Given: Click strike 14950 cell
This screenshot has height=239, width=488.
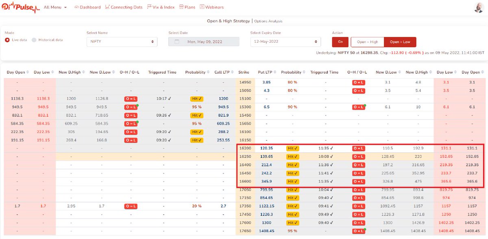Looking at the screenshot, I should [245, 82].
